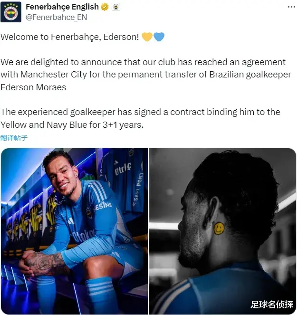This screenshot has width=298, height=315.
Task: Click the blue 翻译帖子 translate link
Action: point(14,138)
